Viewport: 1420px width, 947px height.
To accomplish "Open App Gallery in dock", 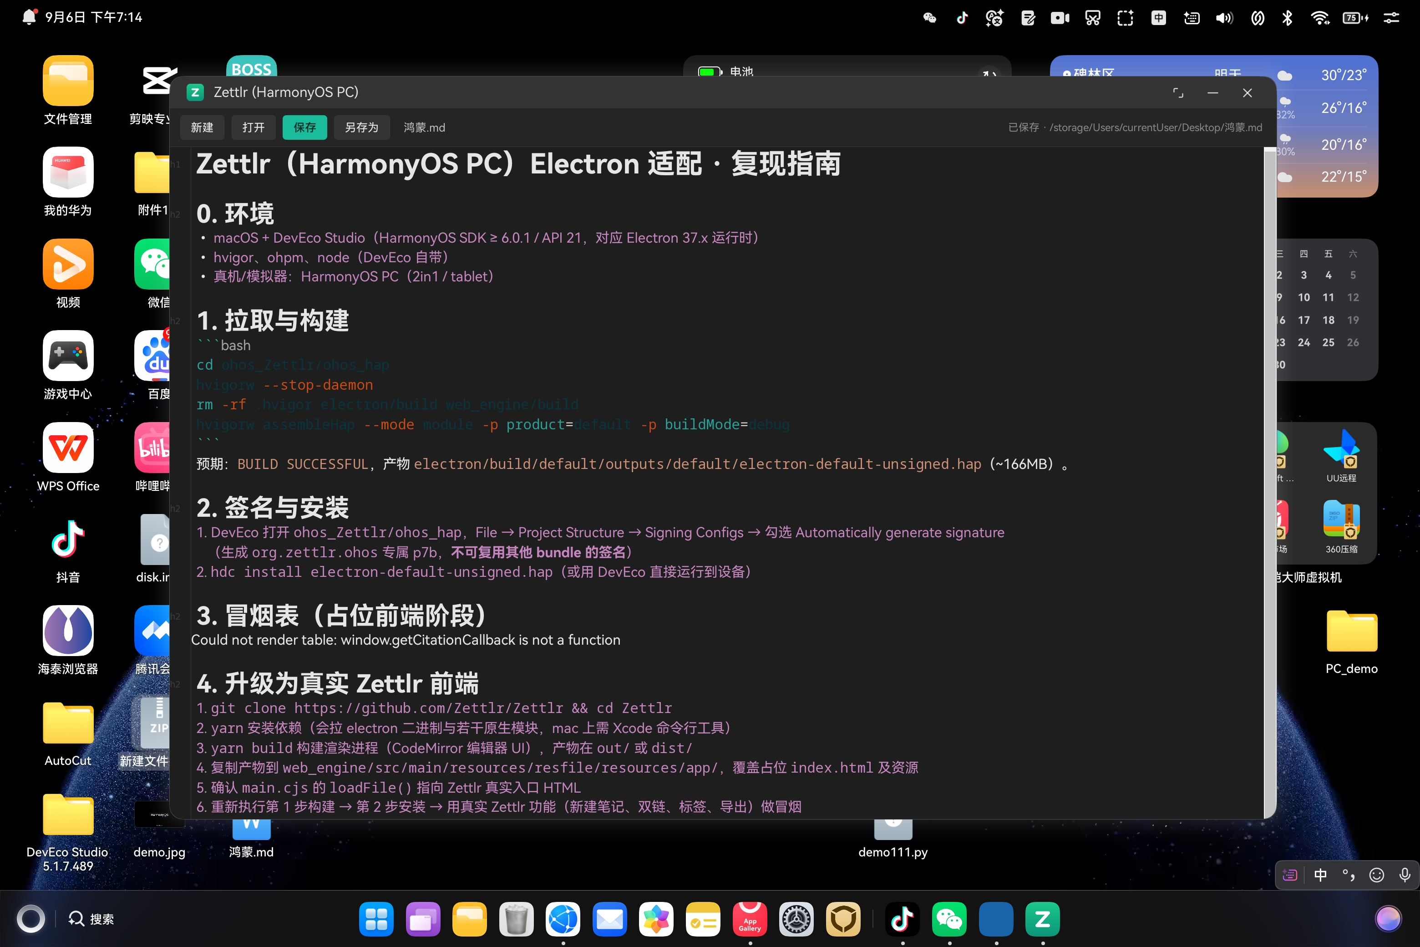I will pyautogui.click(x=750, y=919).
